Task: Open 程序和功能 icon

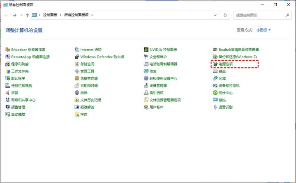Action: click(7, 64)
